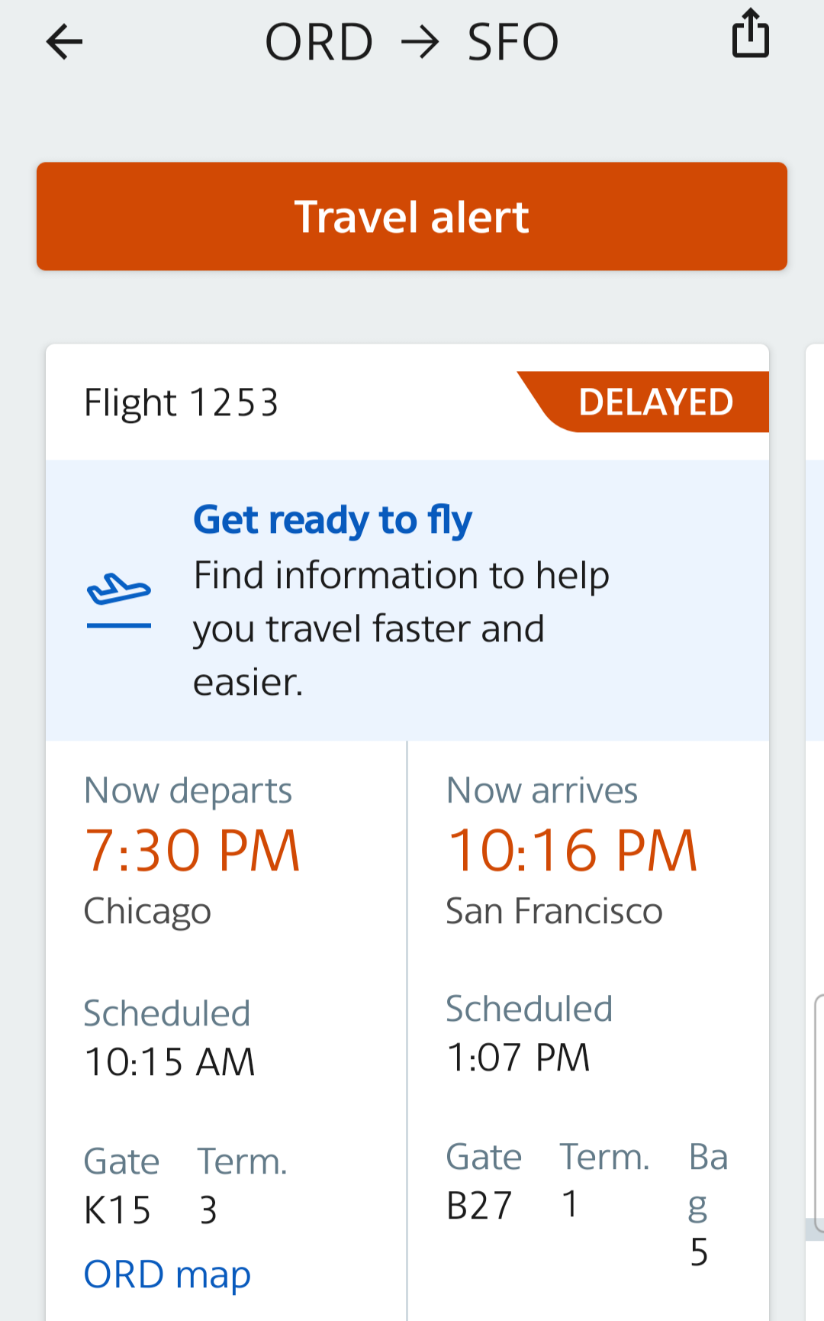This screenshot has height=1321, width=824.
Task: Open the Travel alert banner
Action: (412, 216)
